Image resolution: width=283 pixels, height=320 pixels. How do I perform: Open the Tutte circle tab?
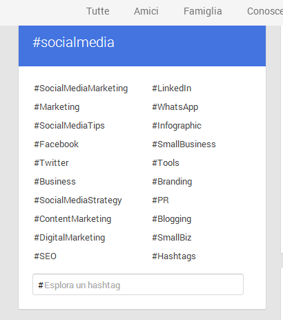pos(98,11)
